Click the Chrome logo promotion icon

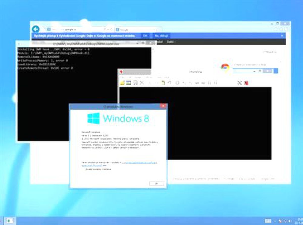[x=225, y=67]
